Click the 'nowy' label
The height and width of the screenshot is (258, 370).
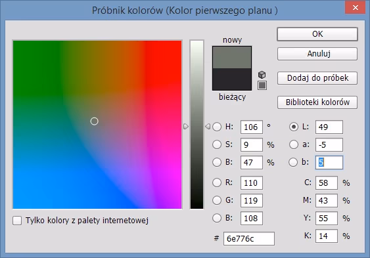[232, 40]
